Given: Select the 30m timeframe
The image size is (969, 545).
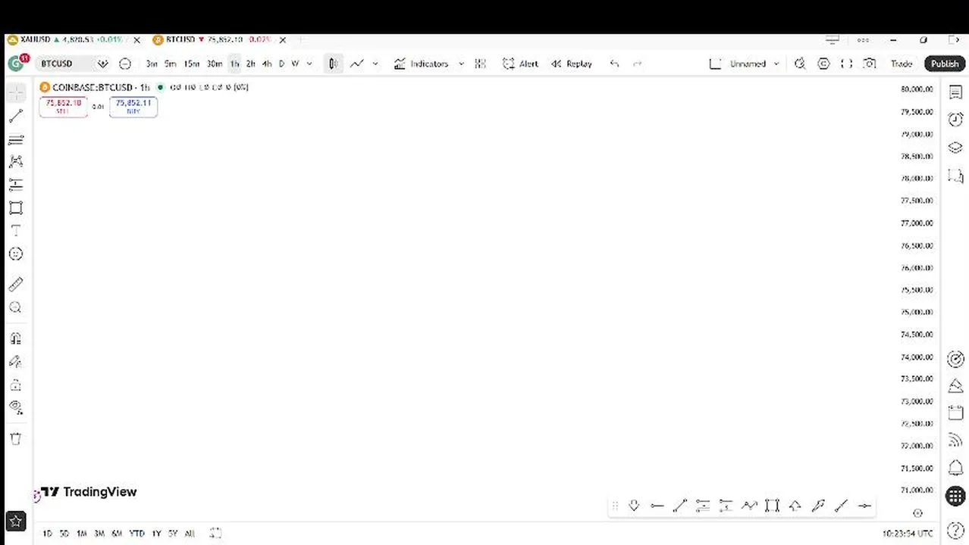Looking at the screenshot, I should 215,64.
